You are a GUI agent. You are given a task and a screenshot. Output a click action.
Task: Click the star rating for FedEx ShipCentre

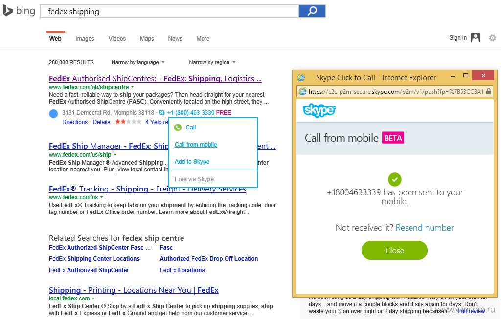[x=129, y=122]
